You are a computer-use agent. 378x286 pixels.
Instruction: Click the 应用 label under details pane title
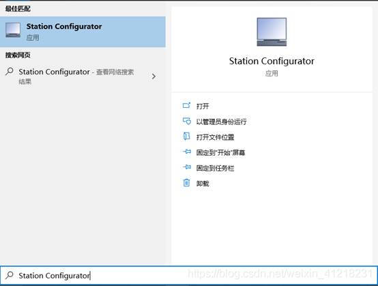[x=272, y=73]
